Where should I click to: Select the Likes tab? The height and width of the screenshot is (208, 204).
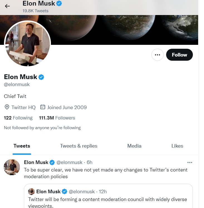click(x=177, y=146)
